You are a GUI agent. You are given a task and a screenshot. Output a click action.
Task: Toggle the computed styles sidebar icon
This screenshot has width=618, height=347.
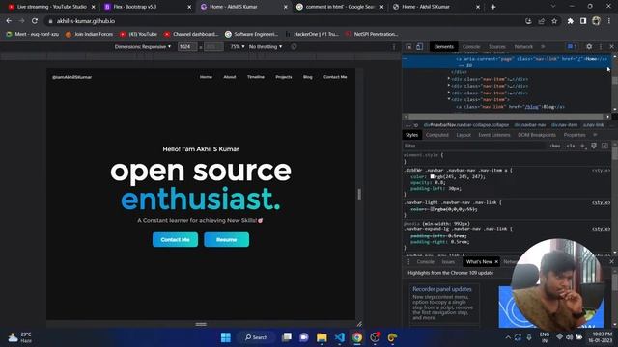pyautogui.click(x=605, y=146)
